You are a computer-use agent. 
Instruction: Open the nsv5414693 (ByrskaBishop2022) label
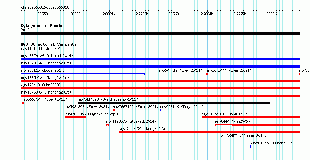click(x=108, y=99)
